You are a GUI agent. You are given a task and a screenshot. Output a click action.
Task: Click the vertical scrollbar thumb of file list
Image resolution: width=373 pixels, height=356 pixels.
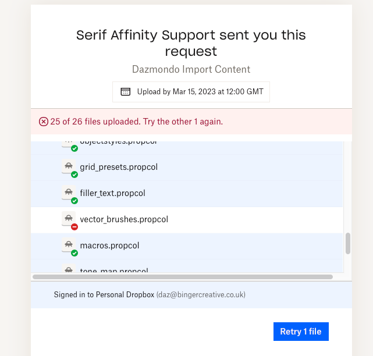[348, 244]
